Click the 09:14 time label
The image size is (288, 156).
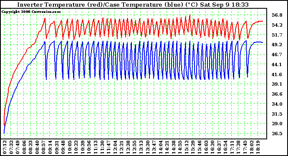[x=50, y=147]
